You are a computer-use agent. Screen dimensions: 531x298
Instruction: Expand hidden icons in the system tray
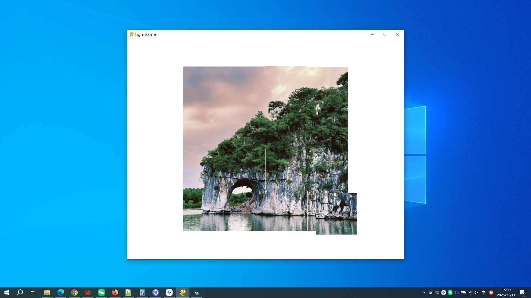coord(423,293)
